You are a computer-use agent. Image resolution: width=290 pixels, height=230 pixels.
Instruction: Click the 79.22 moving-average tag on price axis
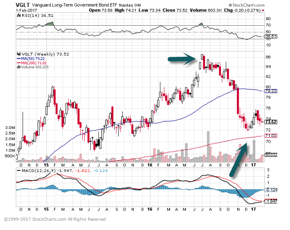[x=271, y=91]
